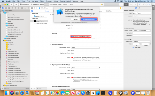This screenshot has height=96, width=155.
Task: Open Spotlight search in menu bar
Action: [148, 1]
